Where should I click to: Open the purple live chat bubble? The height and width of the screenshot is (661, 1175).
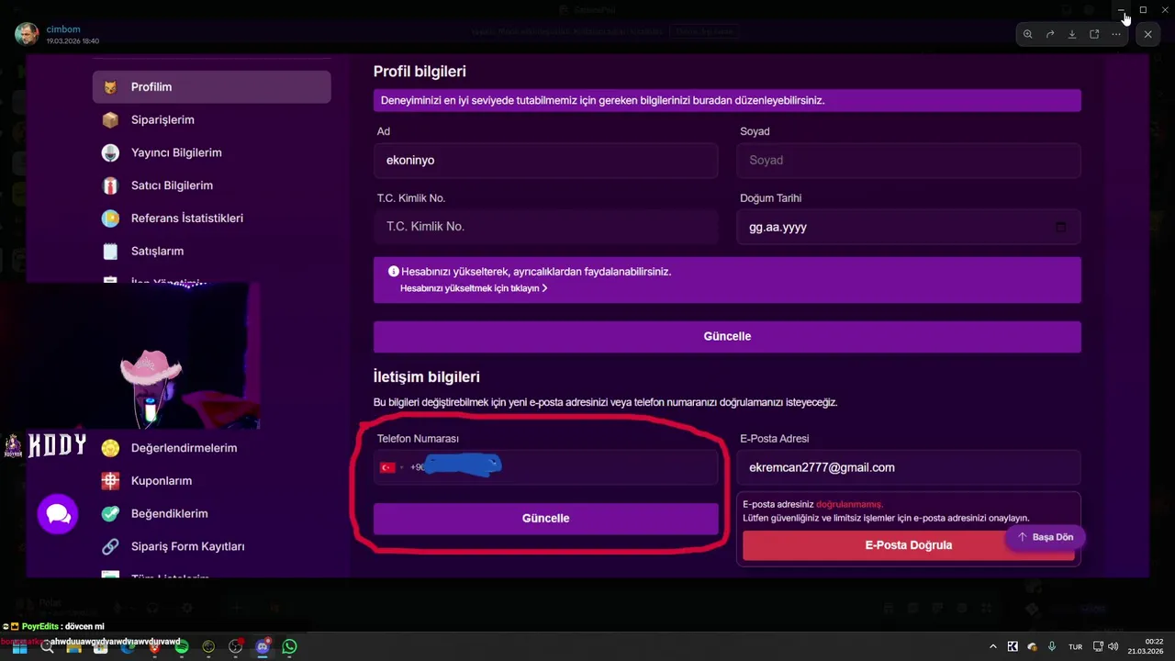[x=58, y=514]
